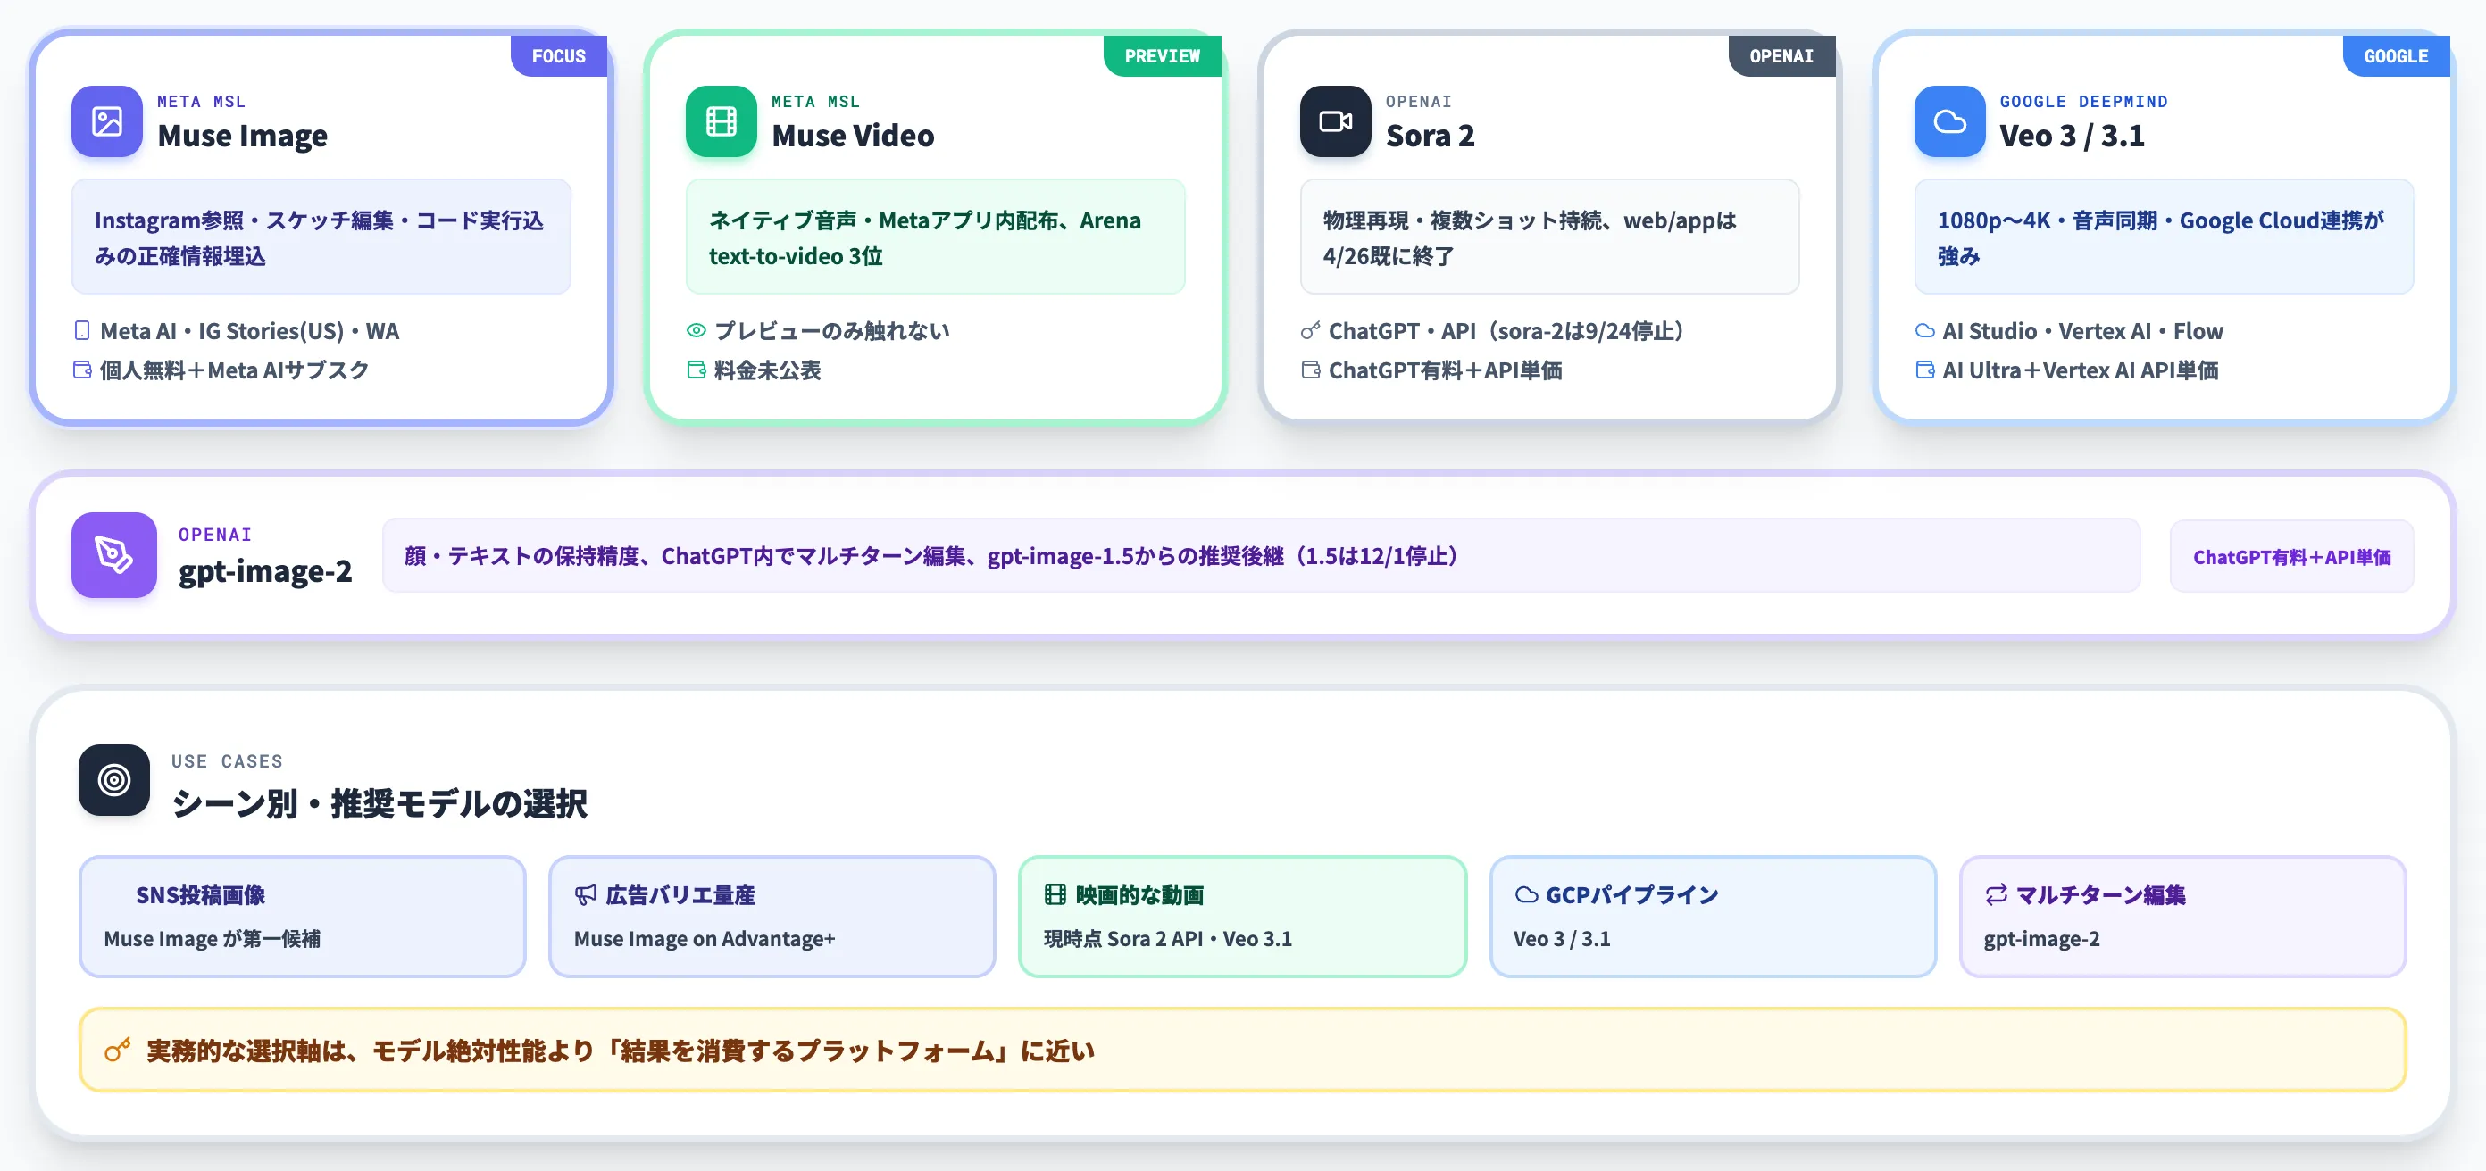Click text 現時点 Sora 2 API・Veo 3.1
2486x1171 pixels.
click(x=1168, y=939)
